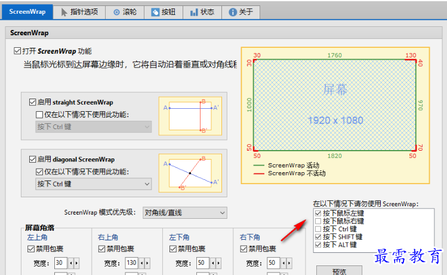Screen dimensions: 447x275
Task: Decrease 左下角 width with left arrow
Action: (213, 263)
